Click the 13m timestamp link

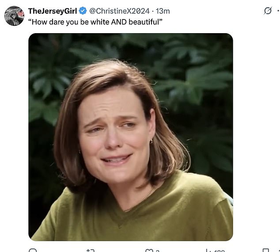pos(163,11)
